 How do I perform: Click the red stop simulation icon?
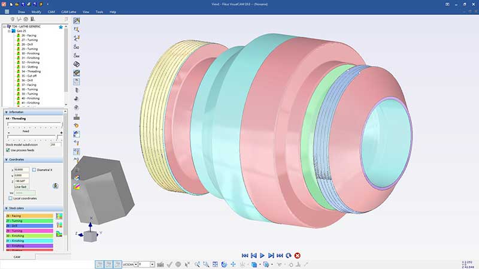click(298, 255)
